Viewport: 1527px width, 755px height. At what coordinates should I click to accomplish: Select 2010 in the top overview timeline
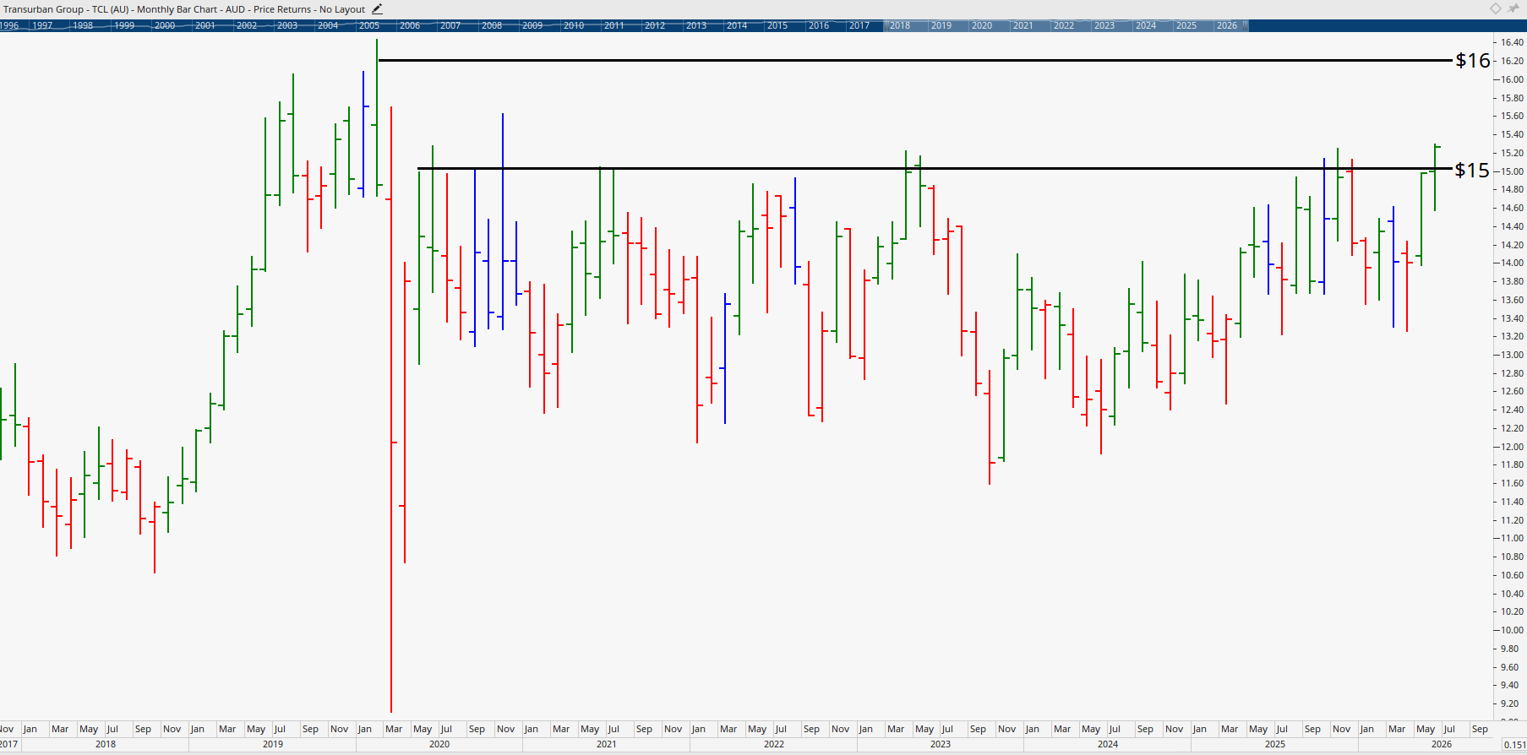[574, 25]
